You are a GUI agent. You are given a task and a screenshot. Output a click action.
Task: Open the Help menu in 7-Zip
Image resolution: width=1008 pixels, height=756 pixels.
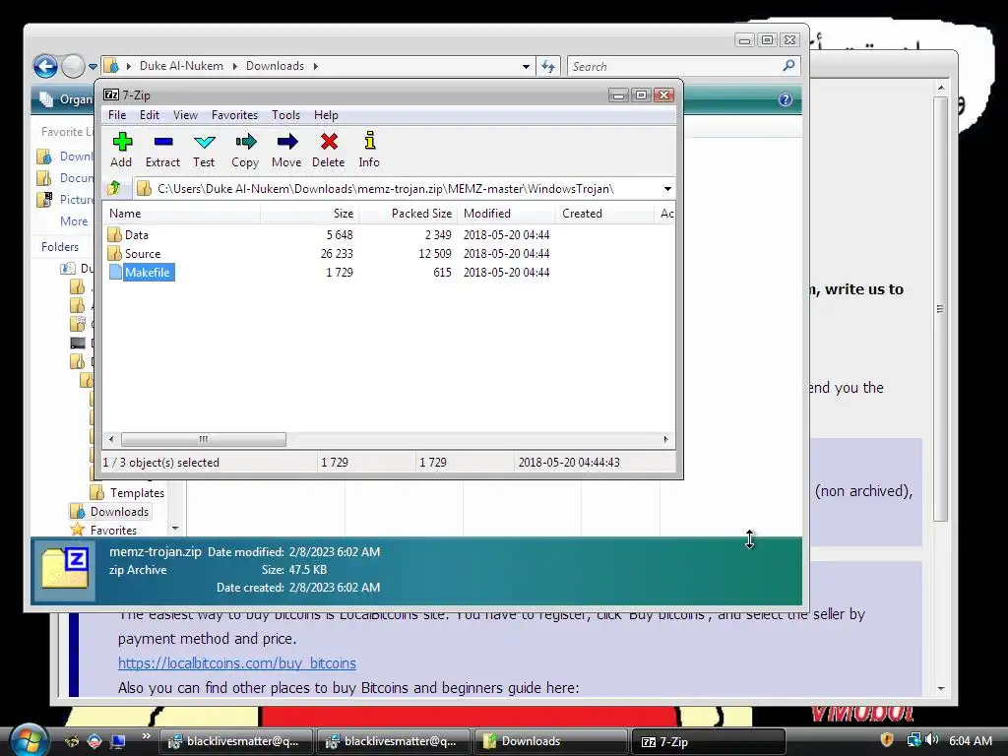click(x=326, y=115)
